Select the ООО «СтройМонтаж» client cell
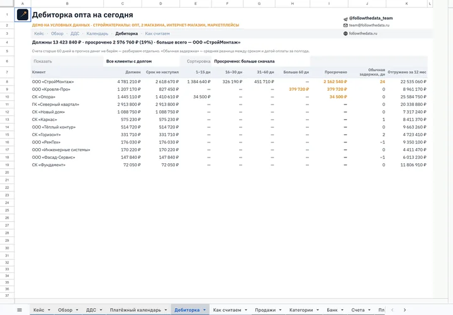453x315 pixels. [x=67, y=81]
